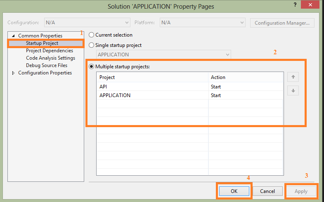This screenshot has height=202, width=324.
Task: Open Project Dependencies page
Action: (49, 51)
